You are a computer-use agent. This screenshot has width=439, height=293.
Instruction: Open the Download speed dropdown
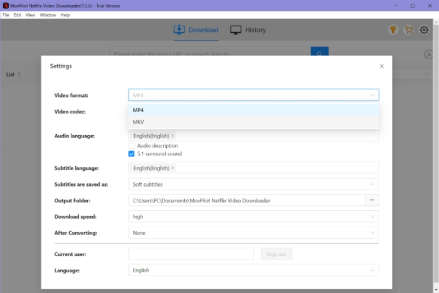[x=254, y=216]
